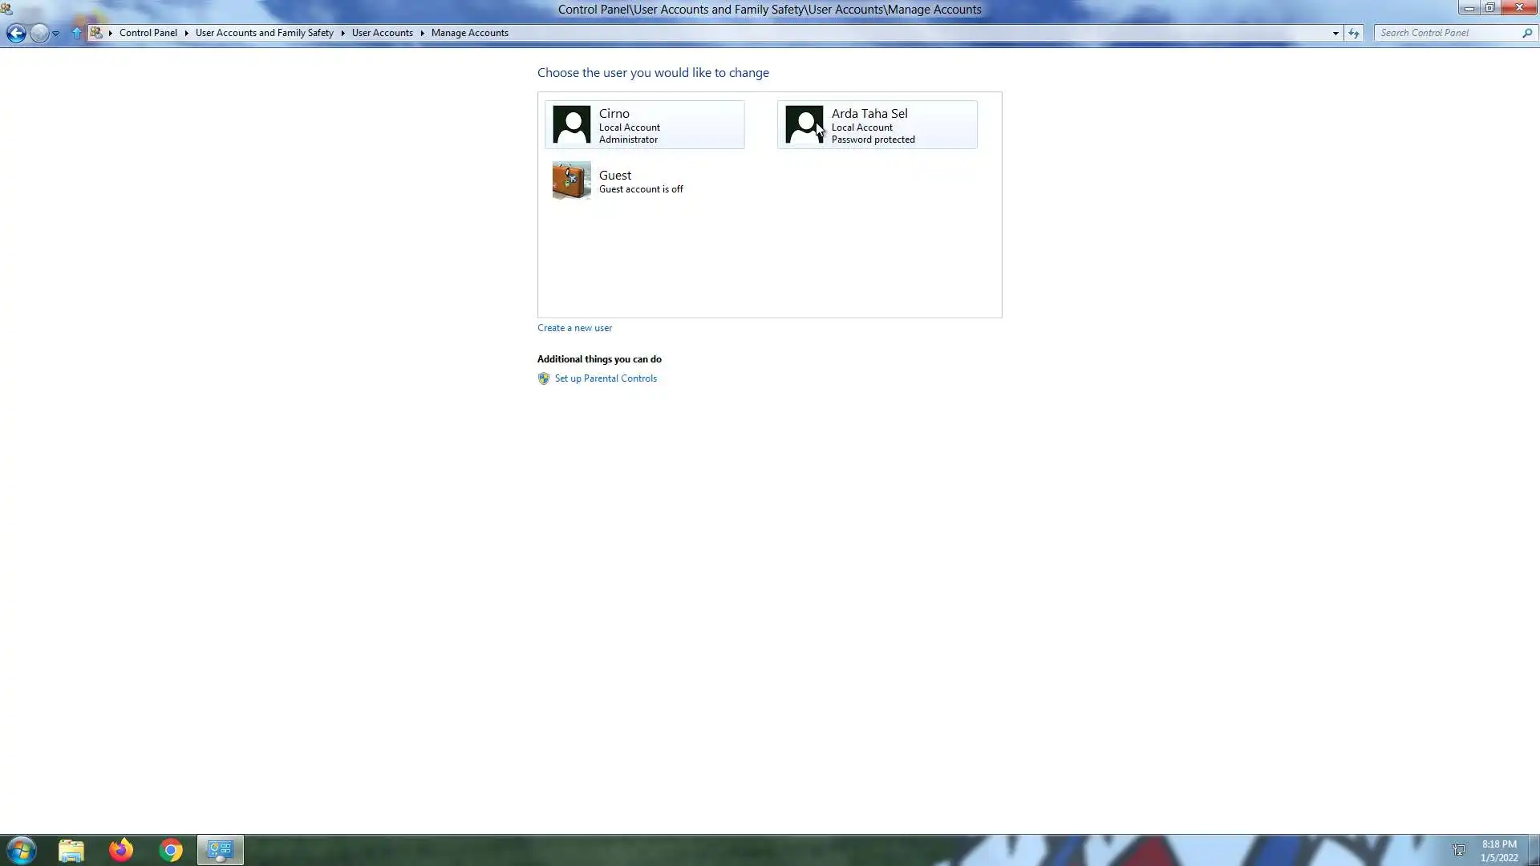Launch Firefox from the taskbar
The width and height of the screenshot is (1540, 866).
click(121, 850)
